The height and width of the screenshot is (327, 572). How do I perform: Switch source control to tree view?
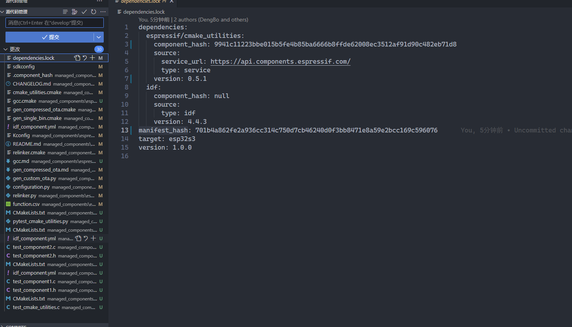65,12
